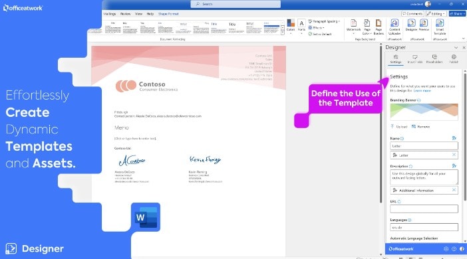Select the first signature image
The image size is (467, 259).
[132, 161]
